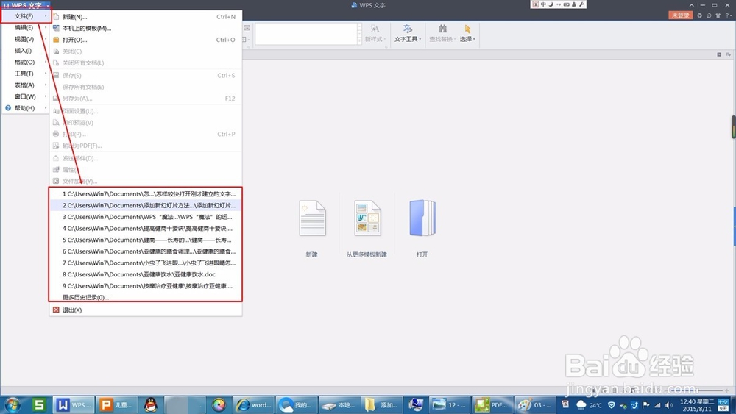The image size is (736, 414).
Task: Click the 查找替换 binoculars button
Action: coord(442,33)
